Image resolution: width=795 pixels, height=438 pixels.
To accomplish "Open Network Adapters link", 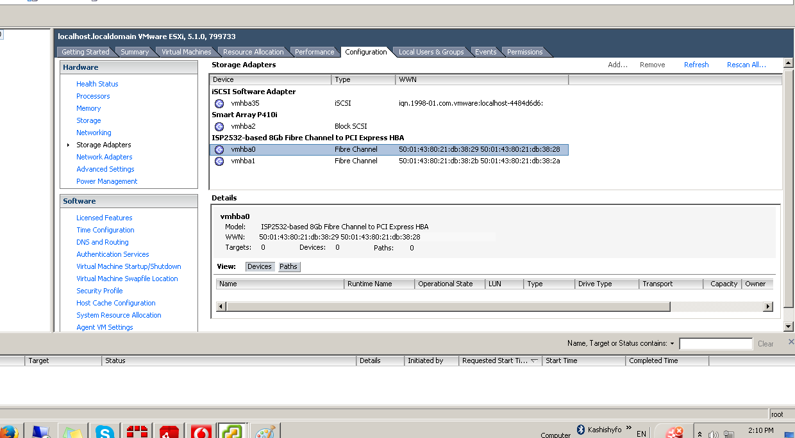I will 104,157.
